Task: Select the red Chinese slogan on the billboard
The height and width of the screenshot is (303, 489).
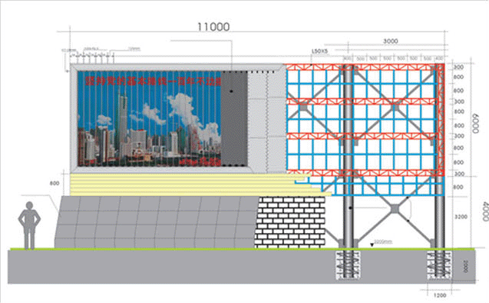Action: 154,81
